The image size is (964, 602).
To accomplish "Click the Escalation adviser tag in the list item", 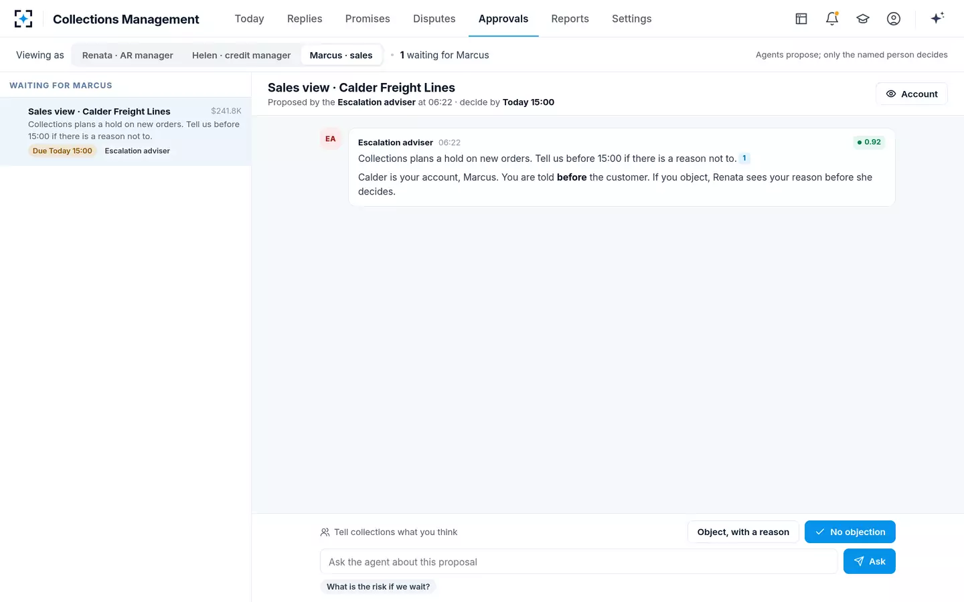I will click(137, 151).
